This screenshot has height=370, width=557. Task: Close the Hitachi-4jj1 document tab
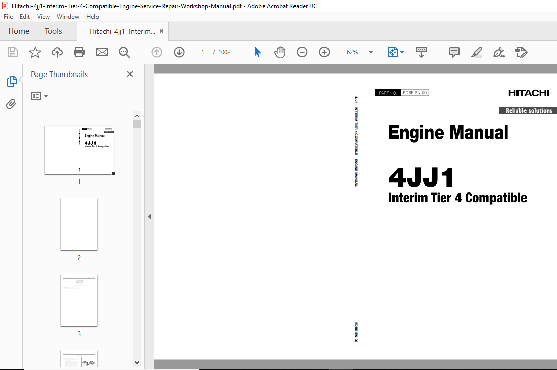coord(161,31)
